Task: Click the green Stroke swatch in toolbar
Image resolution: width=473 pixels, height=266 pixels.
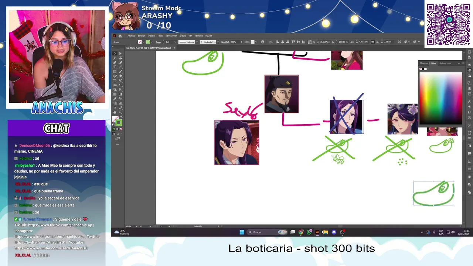Action: pyautogui.click(x=119, y=123)
